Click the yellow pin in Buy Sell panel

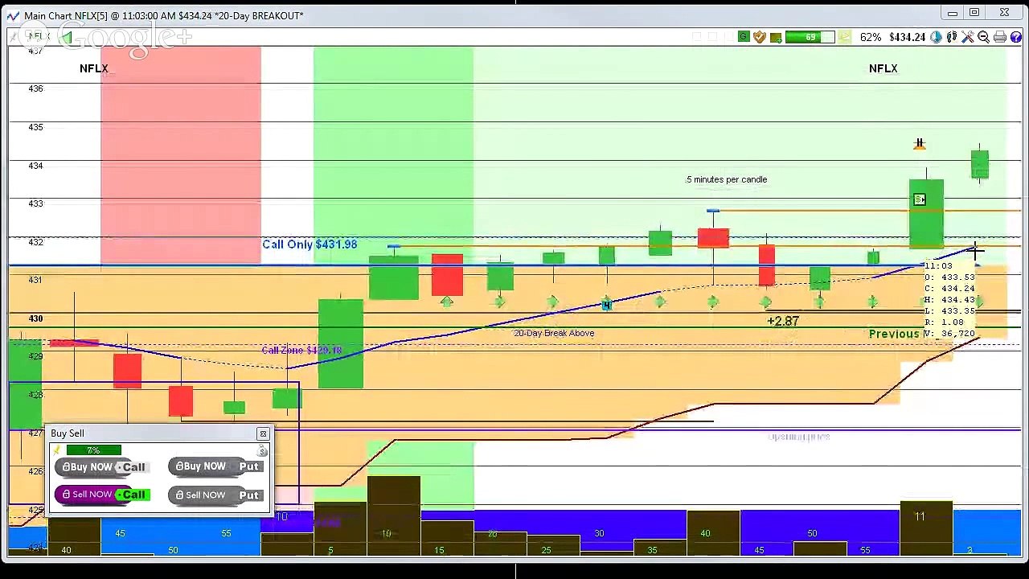tap(57, 450)
